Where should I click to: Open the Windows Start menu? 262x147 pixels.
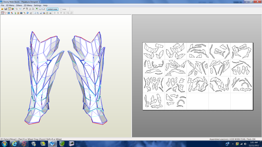click(4, 144)
